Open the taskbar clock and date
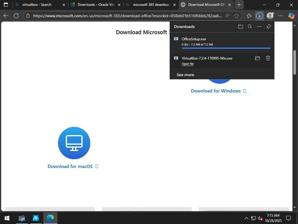 (273, 218)
